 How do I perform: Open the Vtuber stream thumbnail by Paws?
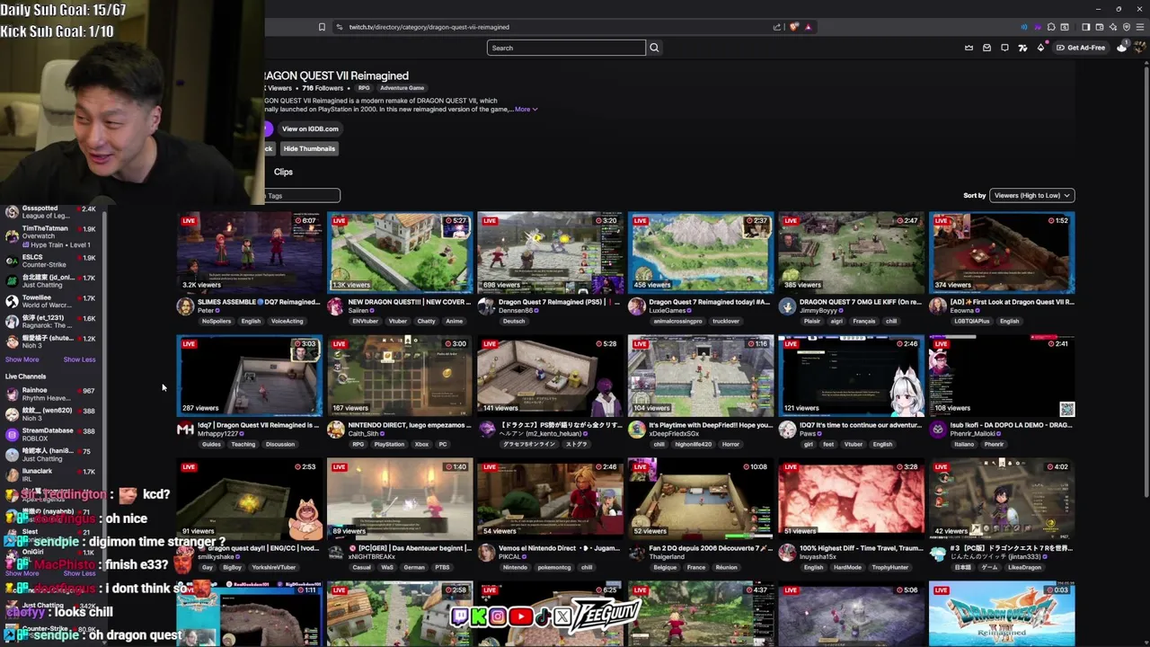click(851, 376)
